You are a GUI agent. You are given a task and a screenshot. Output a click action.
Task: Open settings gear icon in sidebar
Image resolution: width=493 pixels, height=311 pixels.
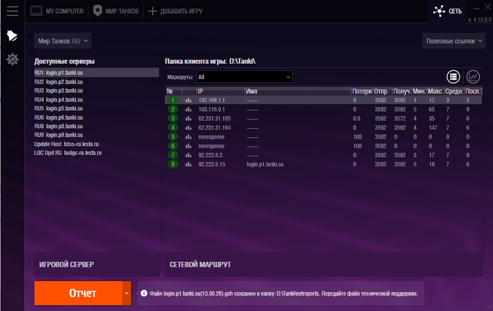(12, 60)
